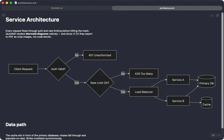Click the Client Request node
The height and width of the screenshot is (140, 224).
pos(23,69)
